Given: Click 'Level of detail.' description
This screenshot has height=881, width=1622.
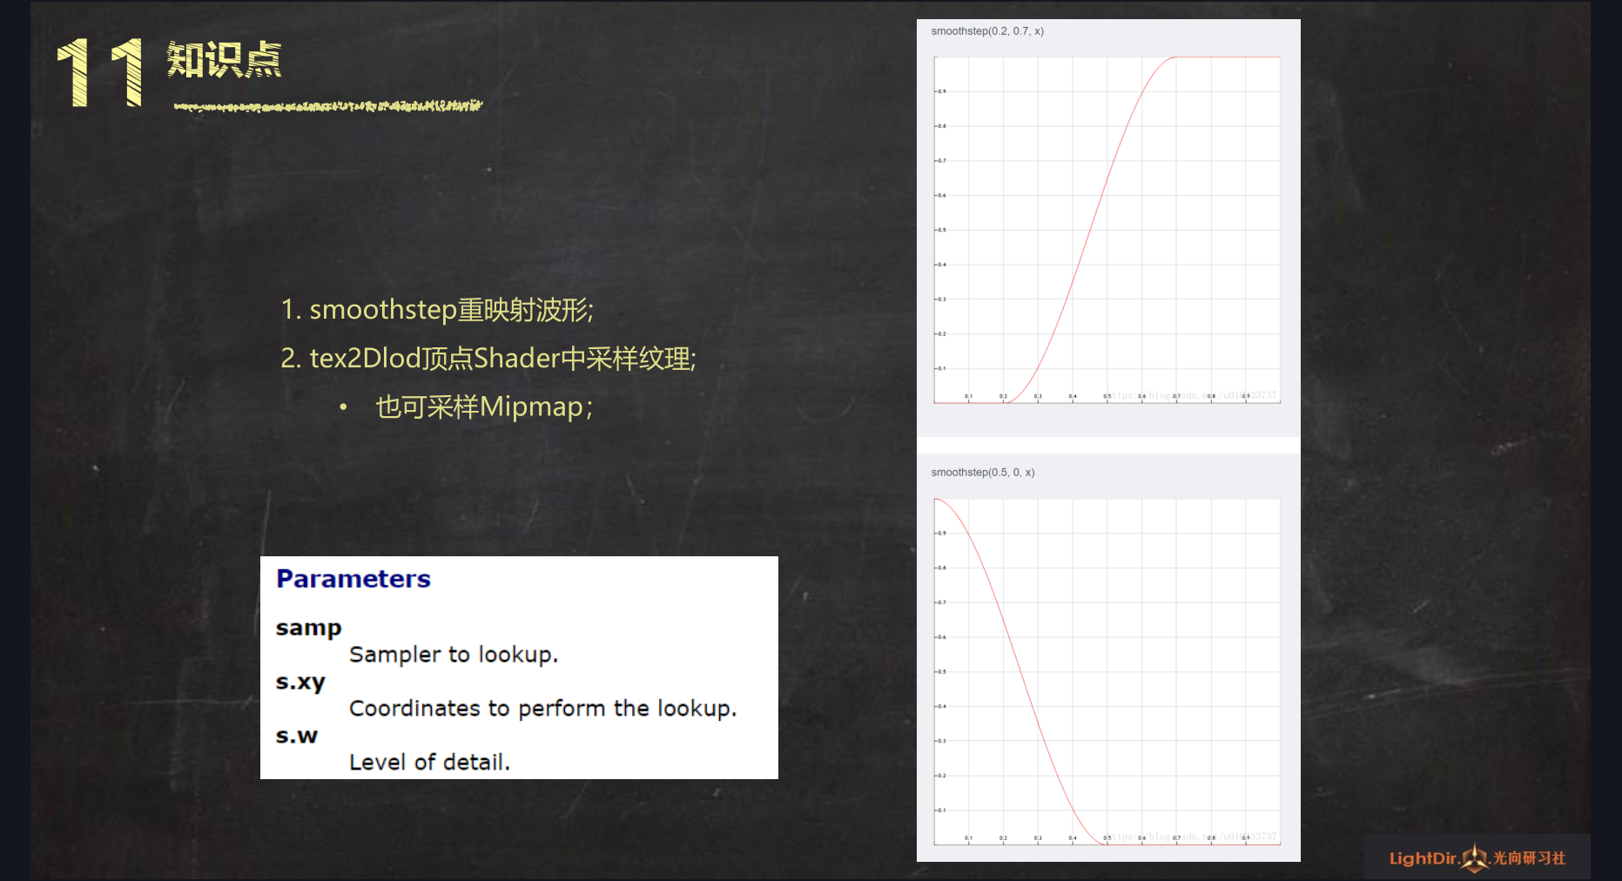Looking at the screenshot, I should 430,763.
